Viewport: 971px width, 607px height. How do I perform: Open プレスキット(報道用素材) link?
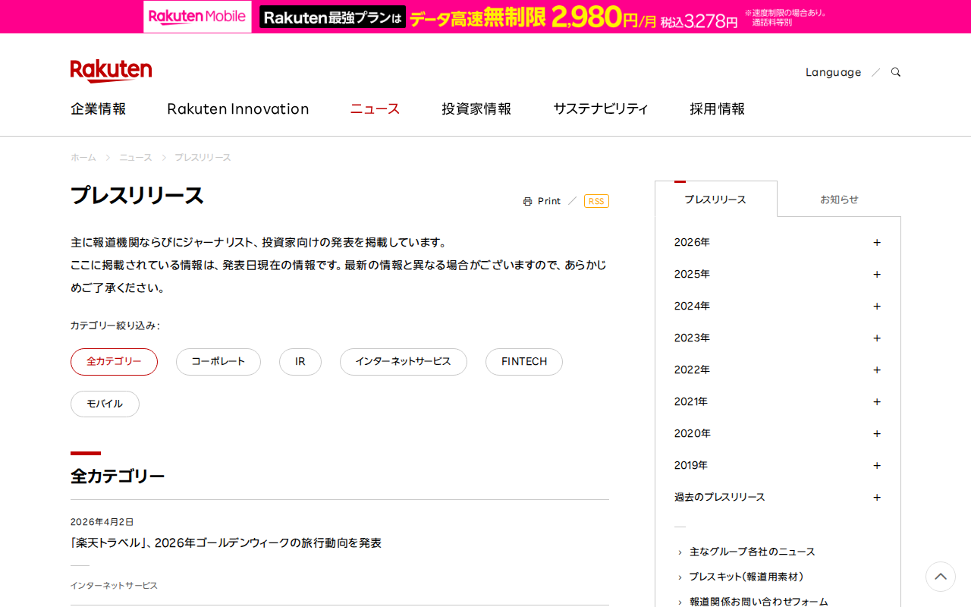746,577
